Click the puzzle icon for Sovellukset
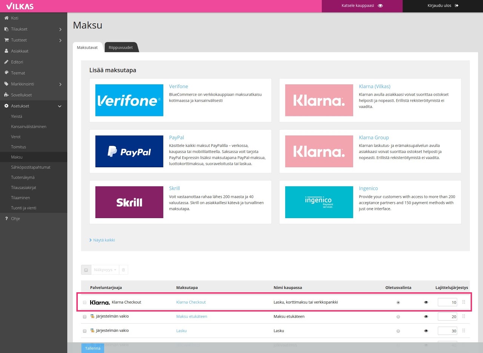 (6, 95)
